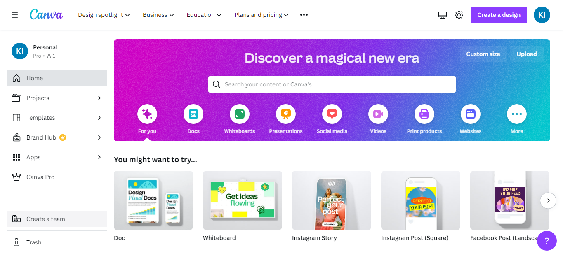563x256 pixels.
Task: Open the Instagram Story template thumbnail
Action: 332,200
